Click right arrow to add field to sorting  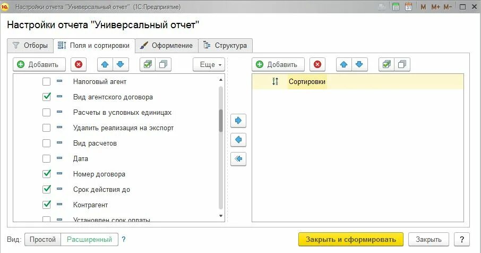coord(238,120)
